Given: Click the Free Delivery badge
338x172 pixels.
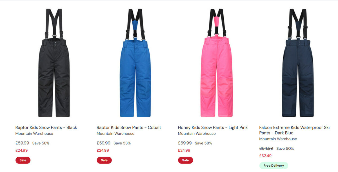Looking at the screenshot, I should 274,166.
